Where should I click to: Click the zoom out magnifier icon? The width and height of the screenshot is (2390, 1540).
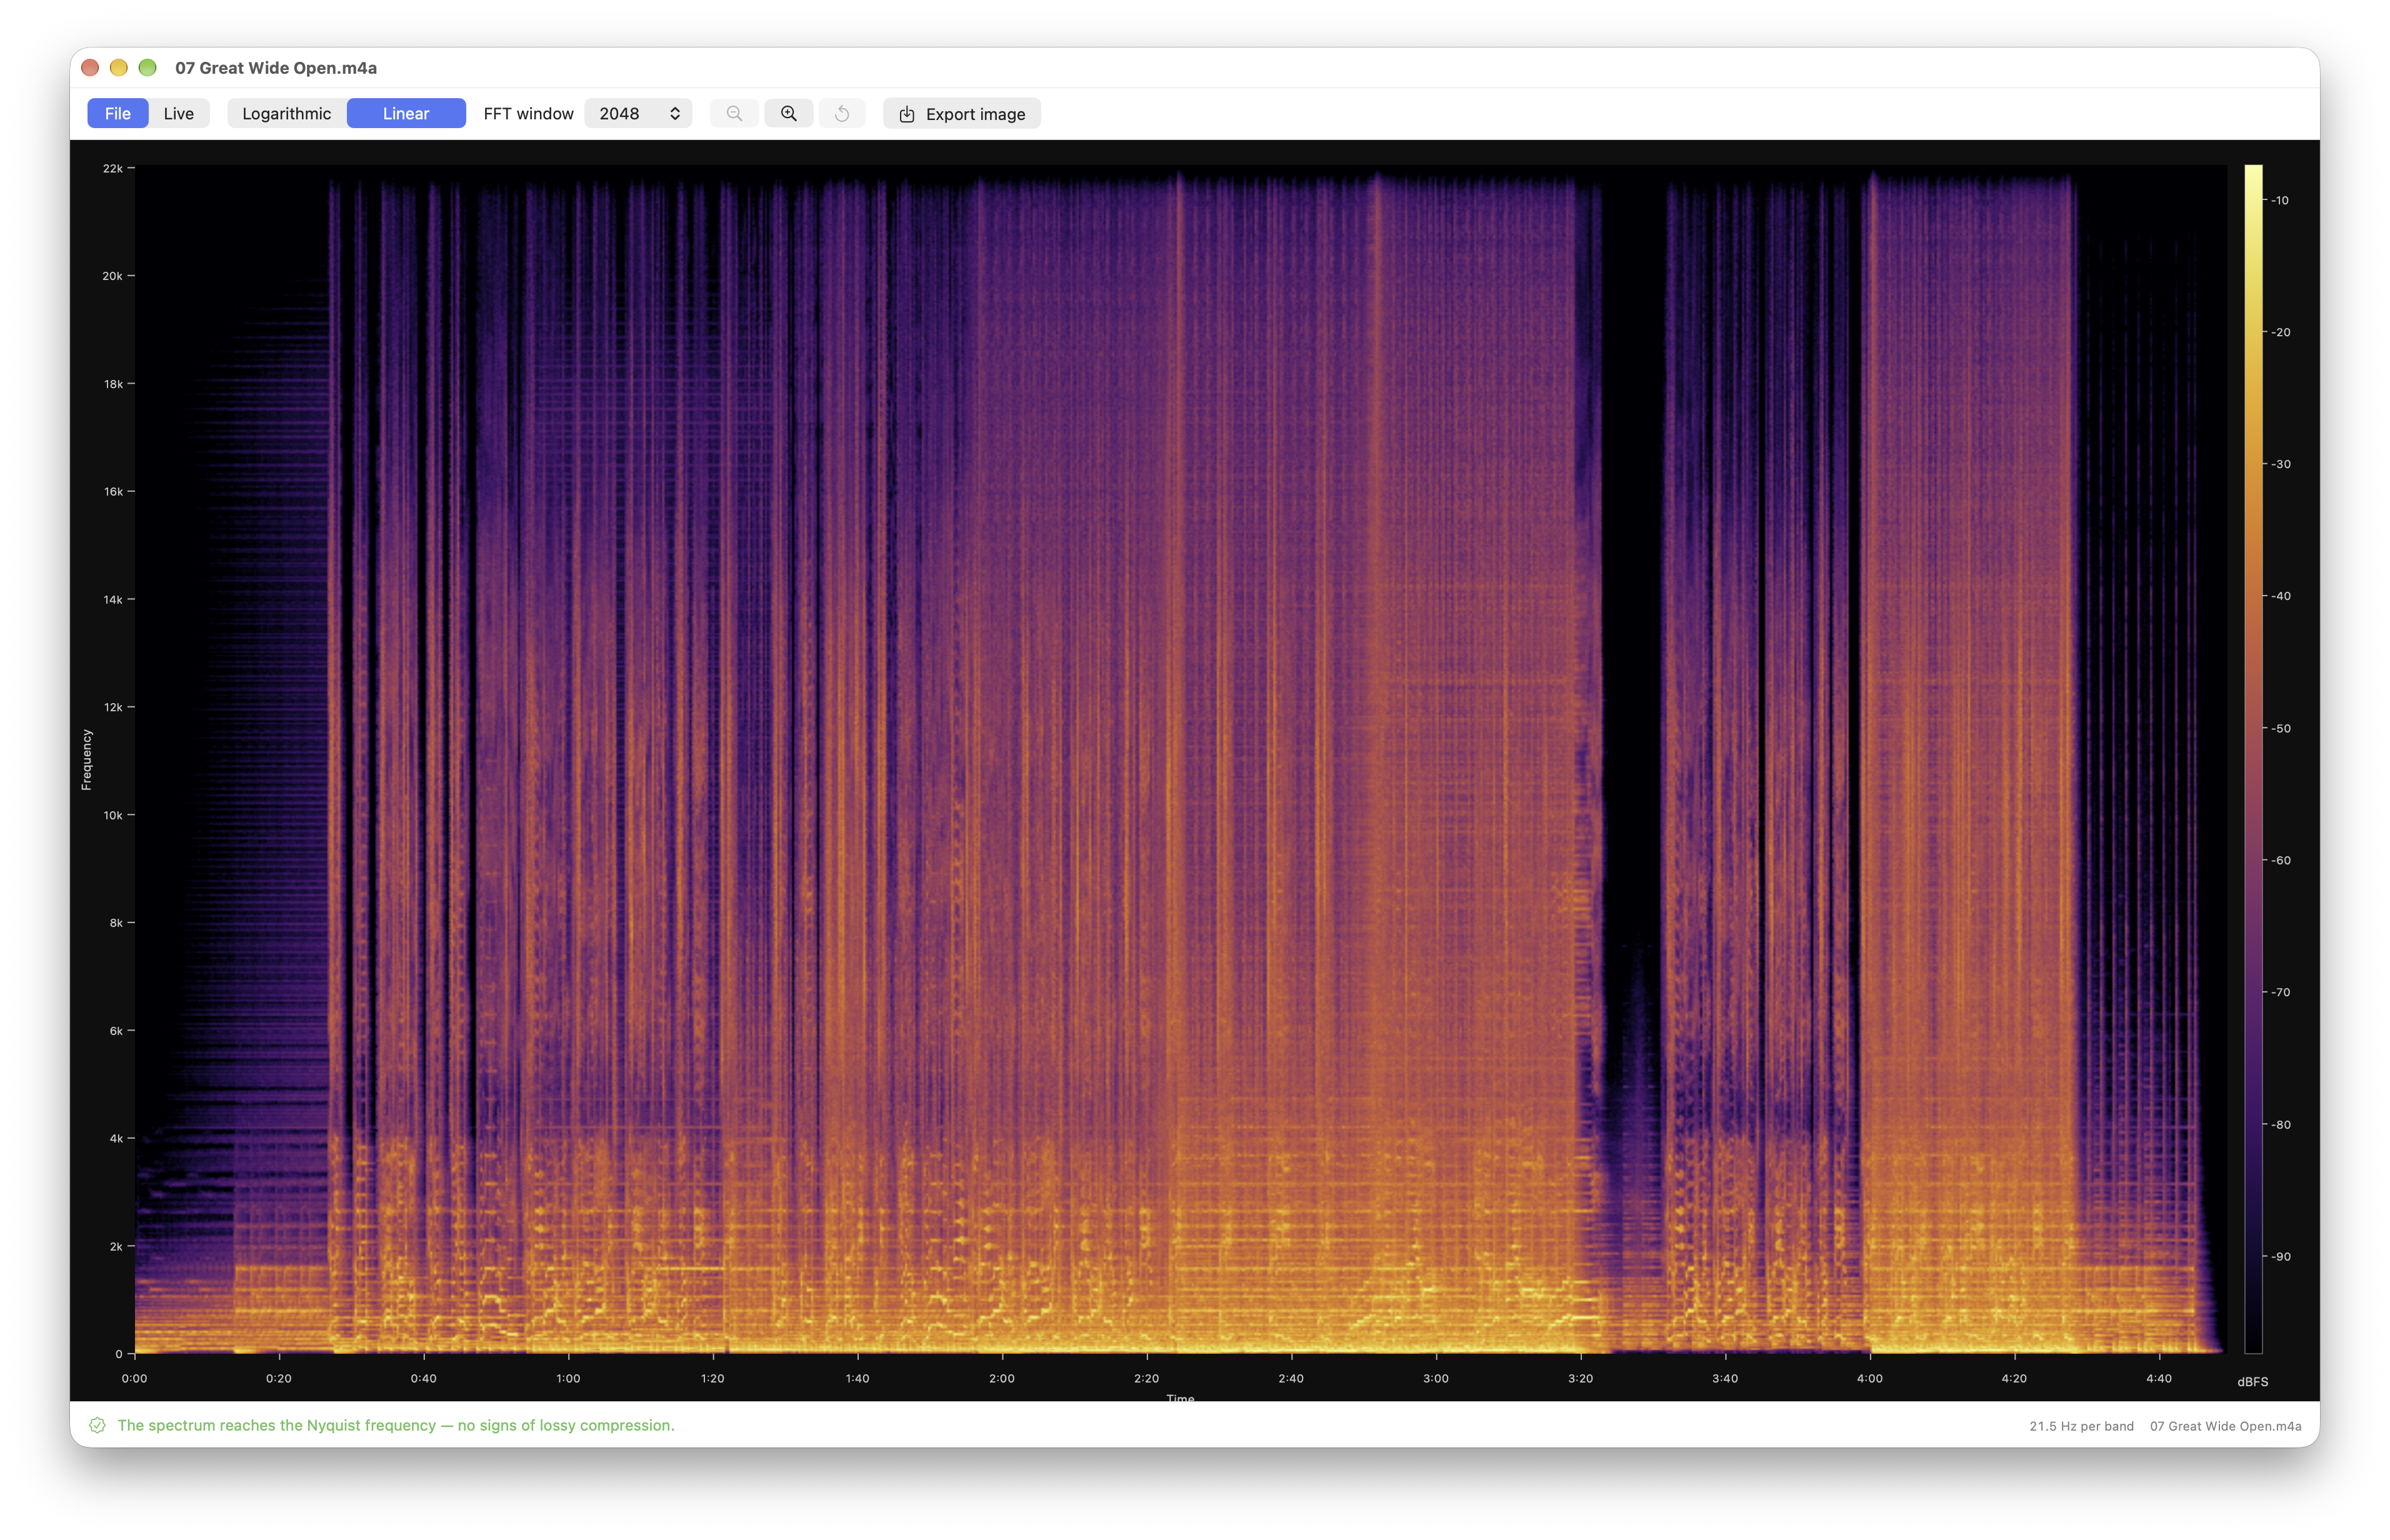(734, 114)
